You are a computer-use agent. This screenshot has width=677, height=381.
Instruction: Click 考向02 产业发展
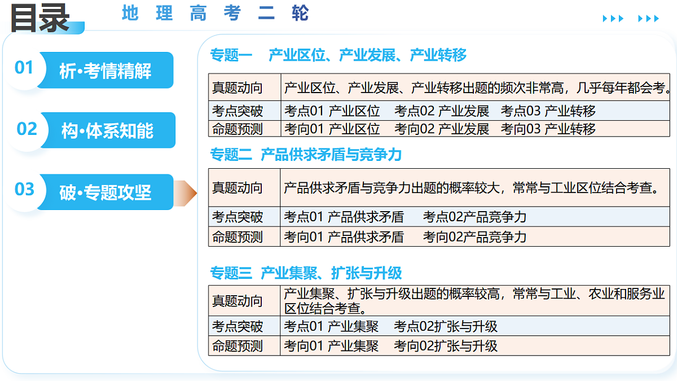tap(442, 129)
